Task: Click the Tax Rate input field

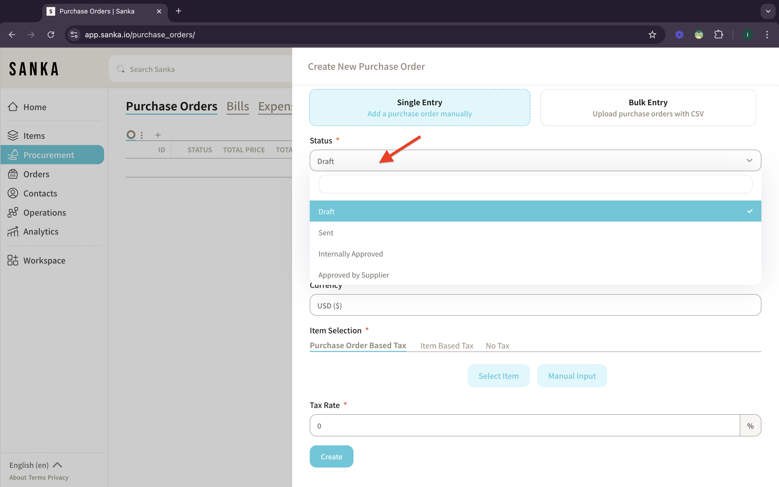Action: point(524,426)
